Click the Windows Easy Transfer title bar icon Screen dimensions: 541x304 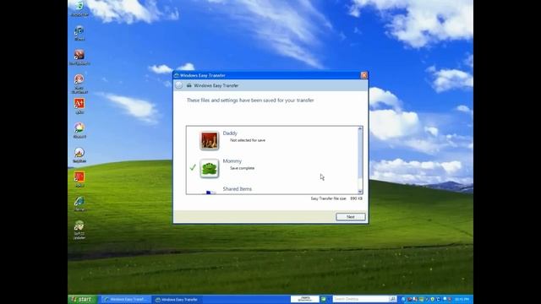(x=177, y=75)
